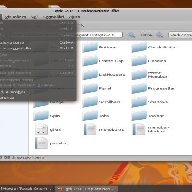This screenshot has height=192, width=192.
Task: Click the 'Frame-Gap' folder name
Action: [x=111, y=61]
